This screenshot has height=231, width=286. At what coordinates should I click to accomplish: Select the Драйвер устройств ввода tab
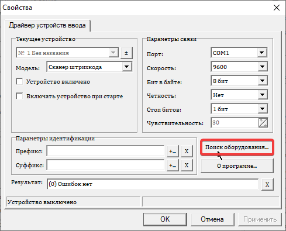click(x=47, y=25)
